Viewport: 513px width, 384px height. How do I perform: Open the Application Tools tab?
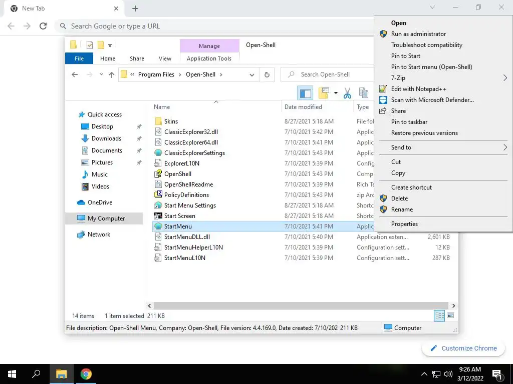tap(209, 58)
